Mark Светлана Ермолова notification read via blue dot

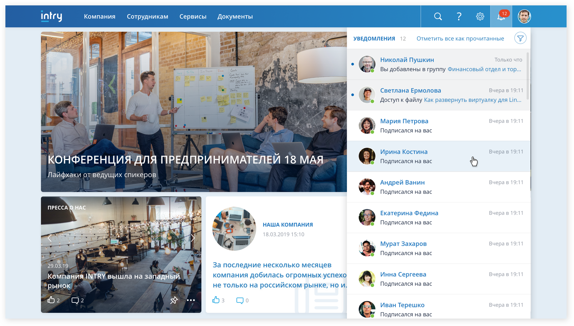(352, 95)
